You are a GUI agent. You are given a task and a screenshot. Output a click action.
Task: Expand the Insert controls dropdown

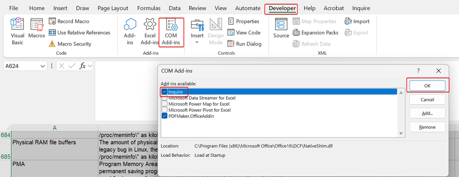(197, 42)
